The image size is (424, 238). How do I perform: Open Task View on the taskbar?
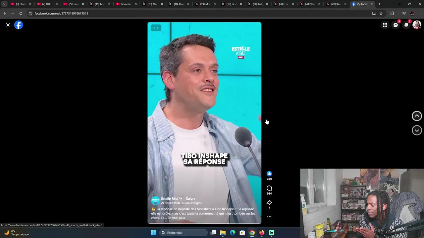point(213,233)
